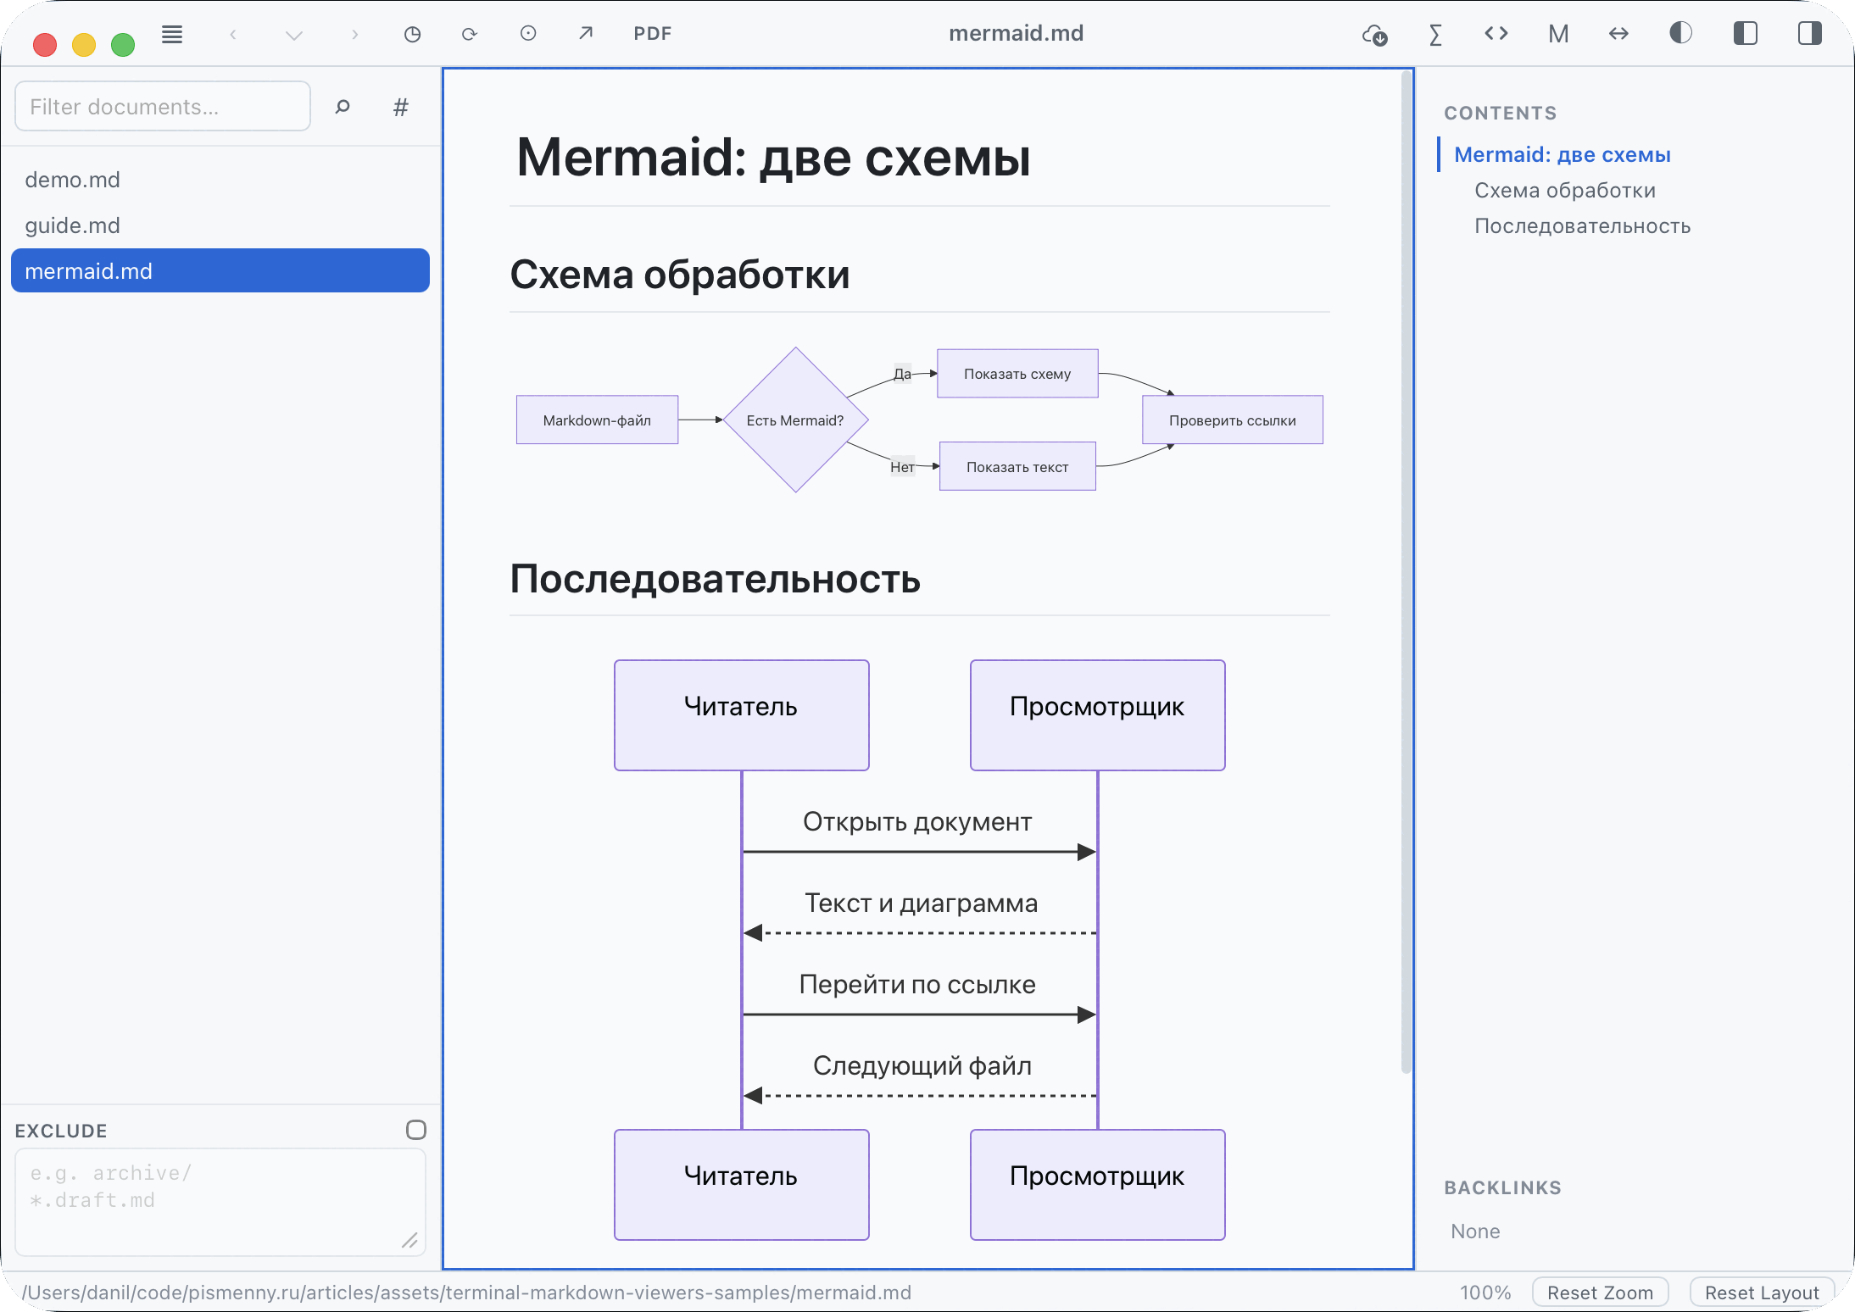
Task: Jump to 'Последовательность' in contents
Action: pyautogui.click(x=1582, y=226)
